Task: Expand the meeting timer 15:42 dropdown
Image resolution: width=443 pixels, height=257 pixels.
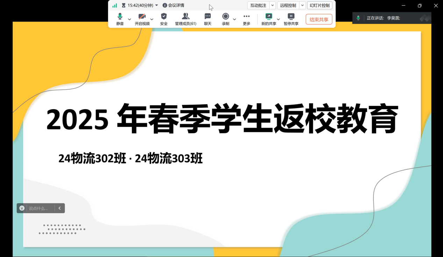Action: pos(156,5)
